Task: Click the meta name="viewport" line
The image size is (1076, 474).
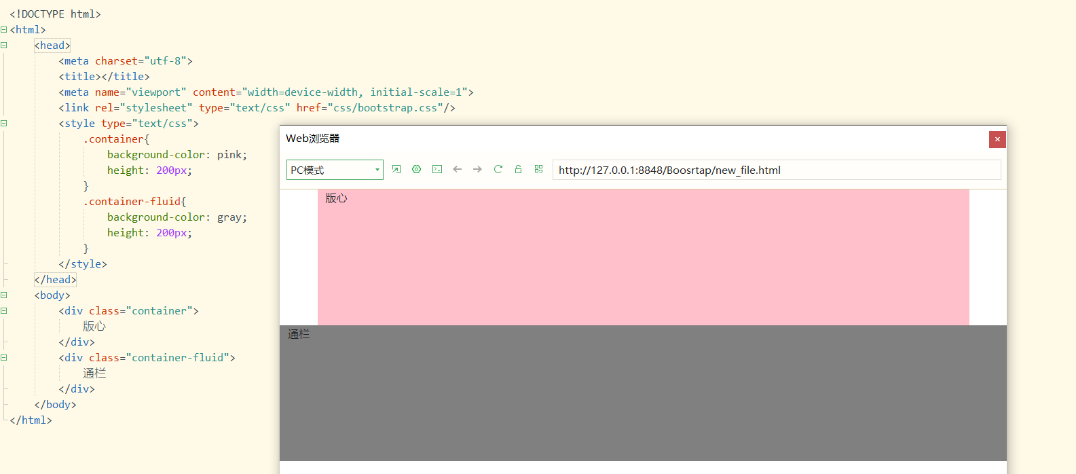Action: (x=266, y=92)
